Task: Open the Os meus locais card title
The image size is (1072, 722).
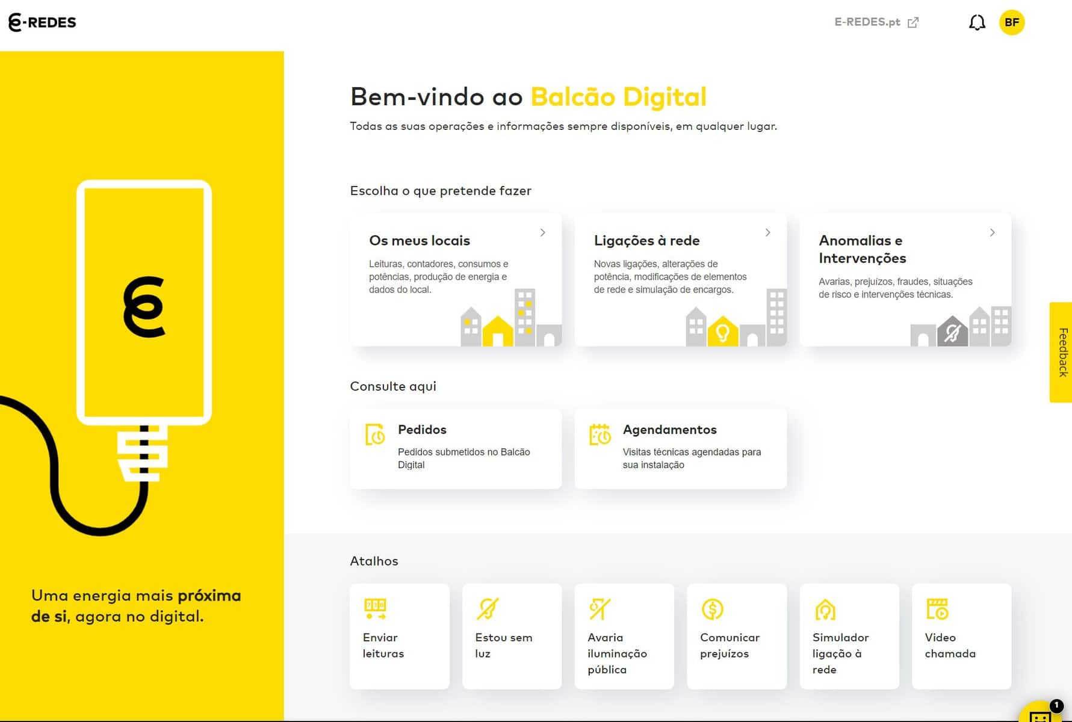Action: point(420,241)
